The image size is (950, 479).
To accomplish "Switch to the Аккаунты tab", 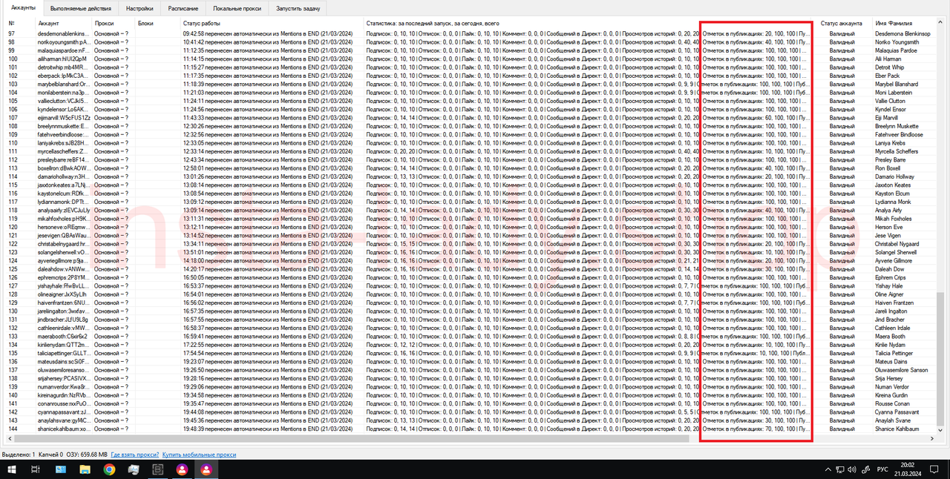I will 24,7.
